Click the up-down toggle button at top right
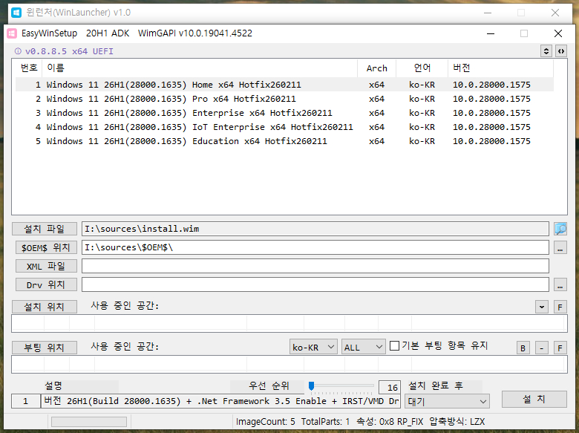579x433 pixels. click(546, 51)
